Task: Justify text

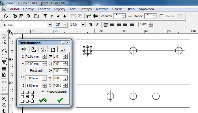Action: (125, 25)
